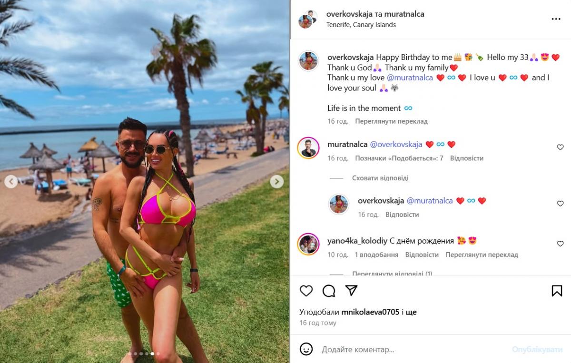Expand 'Переглянути відповіді (1)' replies
The height and width of the screenshot is (363, 571).
(x=392, y=274)
